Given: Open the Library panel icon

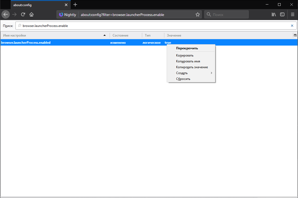Looking at the screenshot, I should pyautogui.click(x=273, y=15).
